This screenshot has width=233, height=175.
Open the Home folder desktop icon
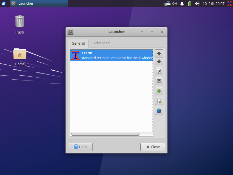[x=20, y=57]
